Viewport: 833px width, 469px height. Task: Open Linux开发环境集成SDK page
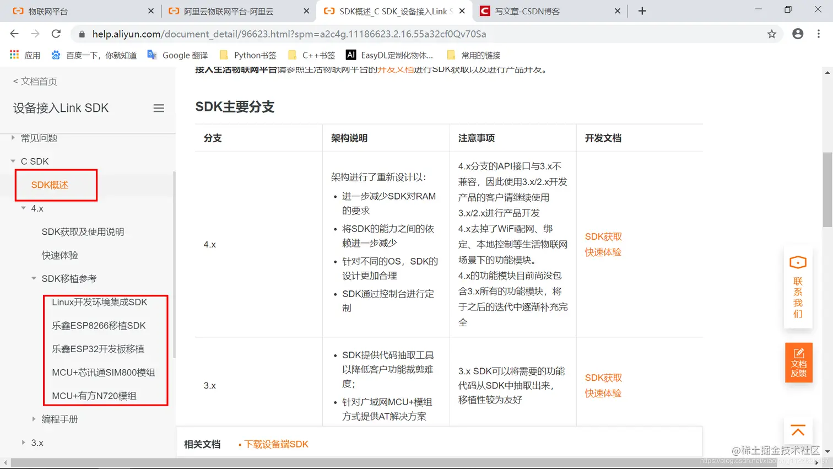coord(99,302)
